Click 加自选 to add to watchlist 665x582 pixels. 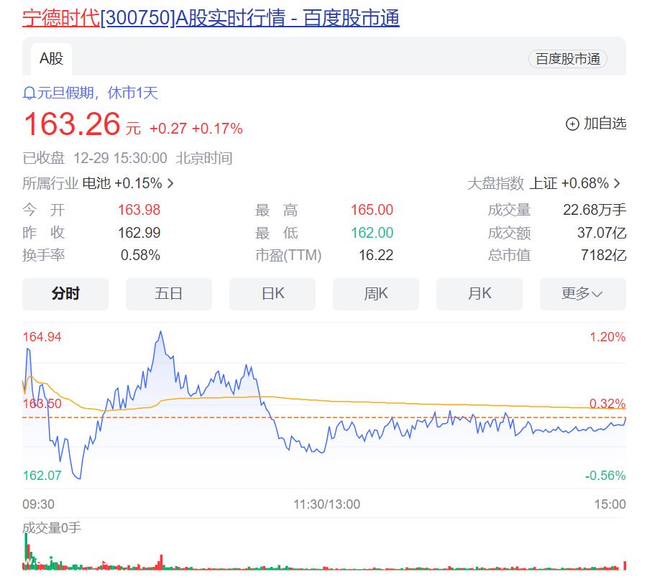pos(605,124)
